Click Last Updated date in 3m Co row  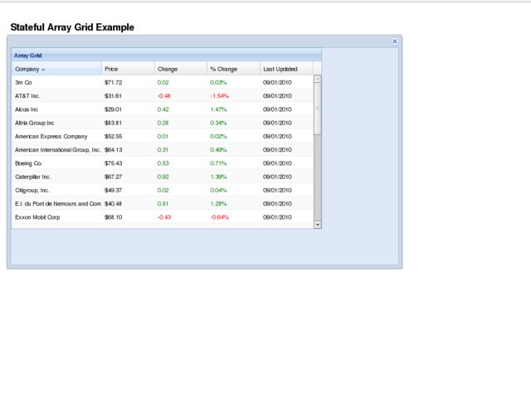277,82
